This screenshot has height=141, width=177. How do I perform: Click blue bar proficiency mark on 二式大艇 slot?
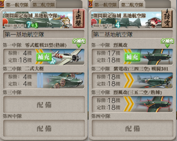click(40, 80)
